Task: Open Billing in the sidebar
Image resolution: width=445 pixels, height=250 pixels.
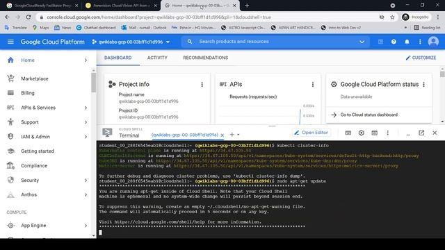Action: pyautogui.click(x=28, y=93)
